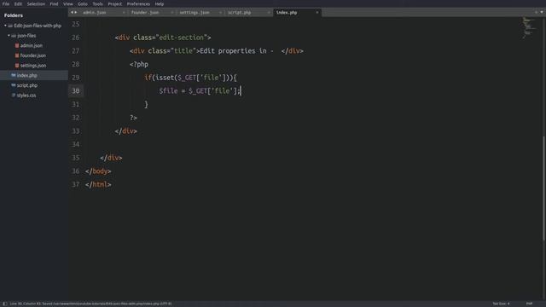Open the File menu

(6, 3)
